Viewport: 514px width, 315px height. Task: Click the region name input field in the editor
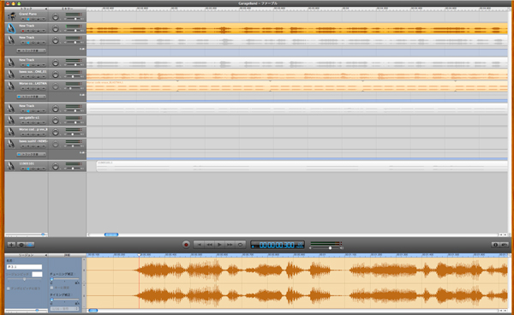point(24,267)
